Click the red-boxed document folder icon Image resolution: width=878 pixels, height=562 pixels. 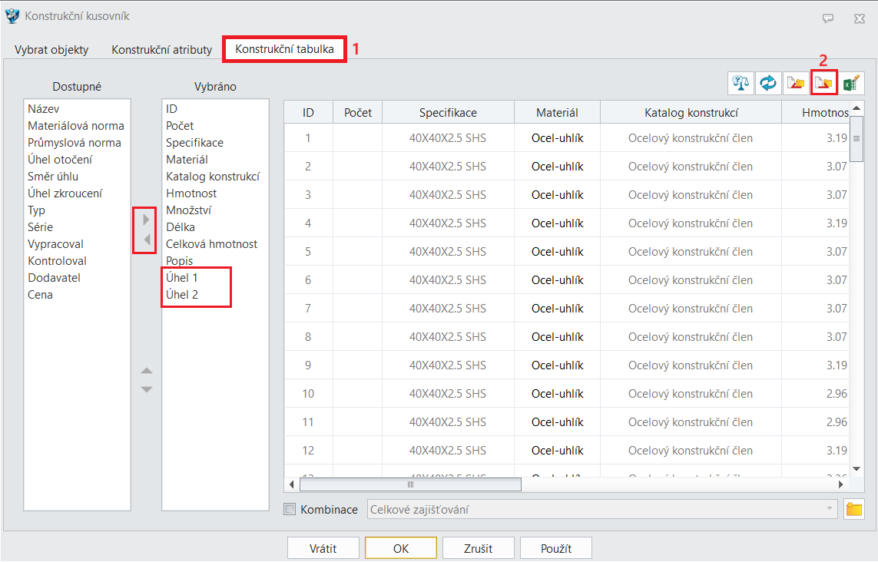823,84
